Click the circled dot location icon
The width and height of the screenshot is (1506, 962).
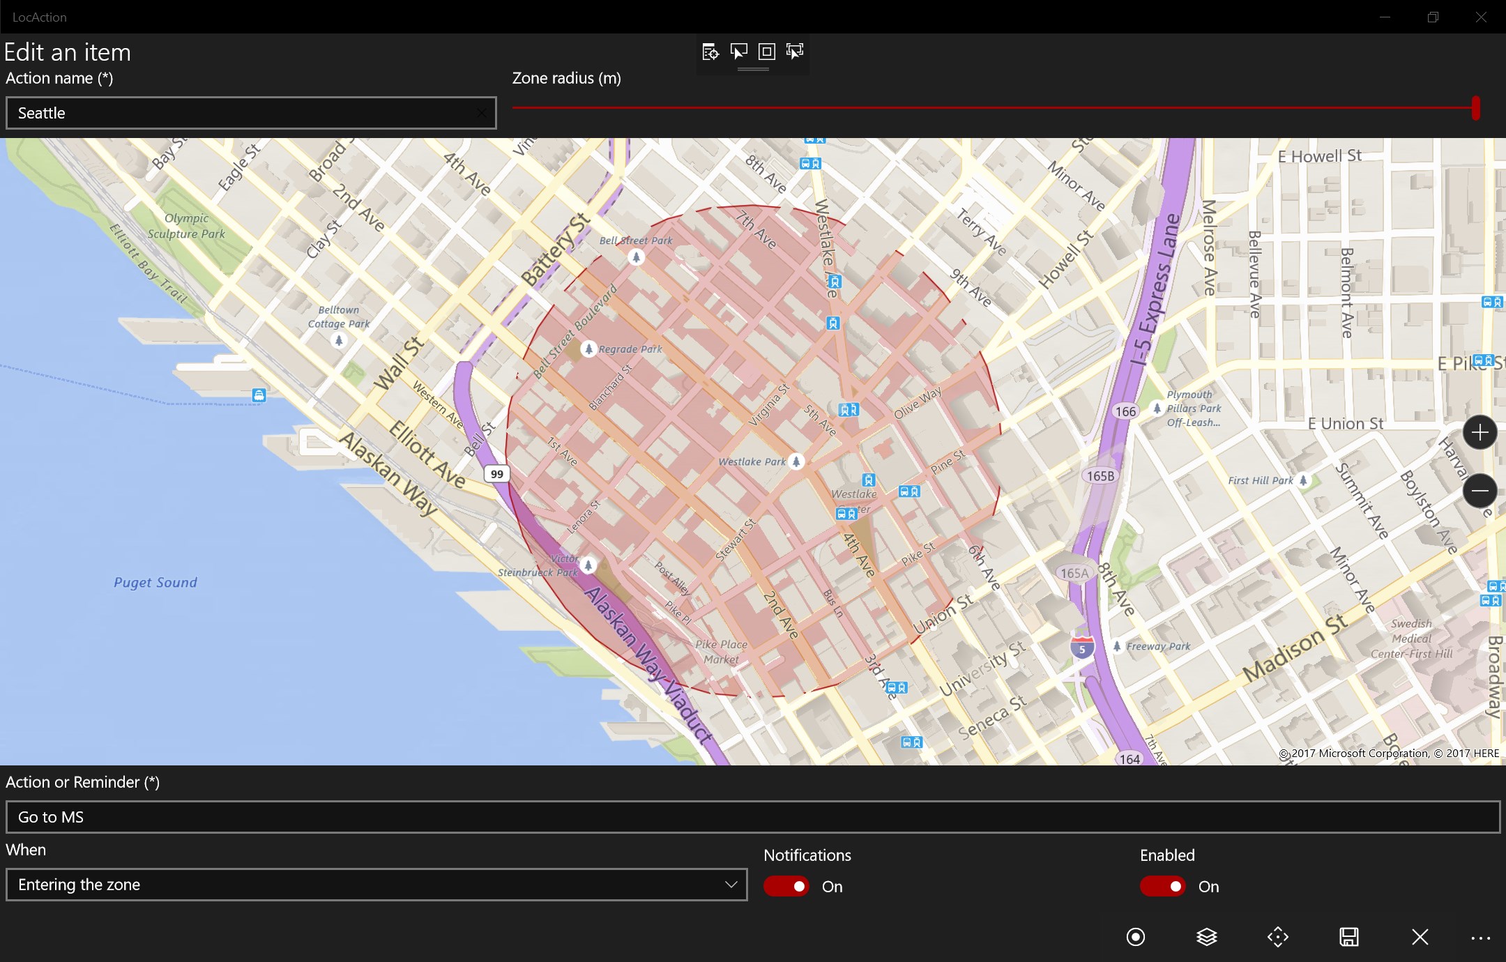(x=1135, y=937)
